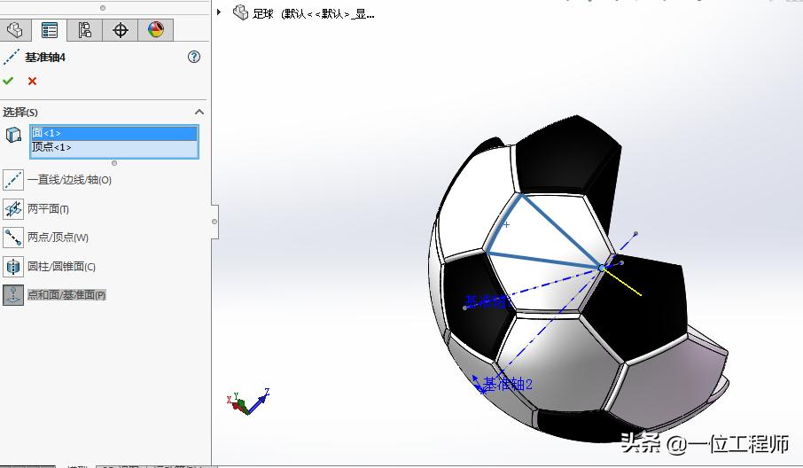803x468 pixels.
Task: Click the 基准轴4 axis icon in the panel header
Action: click(x=12, y=57)
